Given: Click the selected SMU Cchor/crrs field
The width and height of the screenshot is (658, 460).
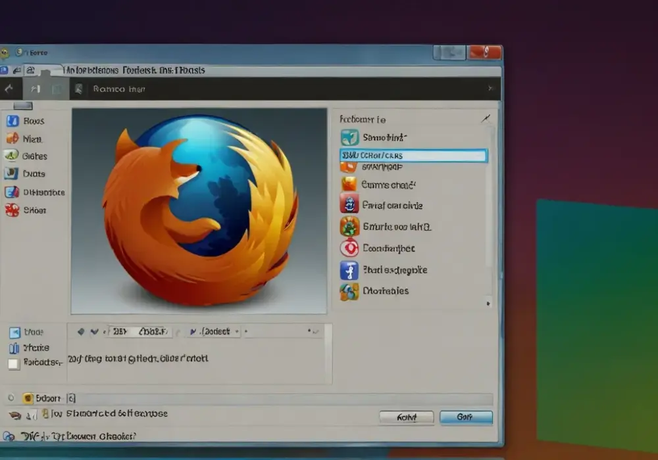Looking at the screenshot, I should [413, 156].
